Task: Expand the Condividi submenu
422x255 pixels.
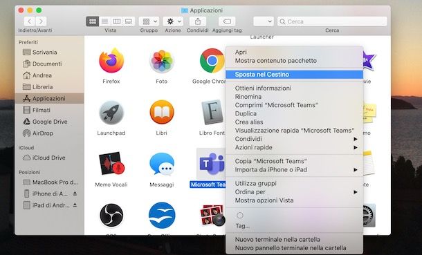Action: click(295, 139)
